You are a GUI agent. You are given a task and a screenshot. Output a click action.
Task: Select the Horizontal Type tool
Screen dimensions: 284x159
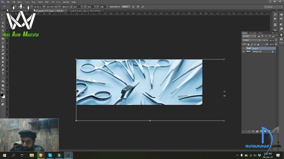point(3,74)
